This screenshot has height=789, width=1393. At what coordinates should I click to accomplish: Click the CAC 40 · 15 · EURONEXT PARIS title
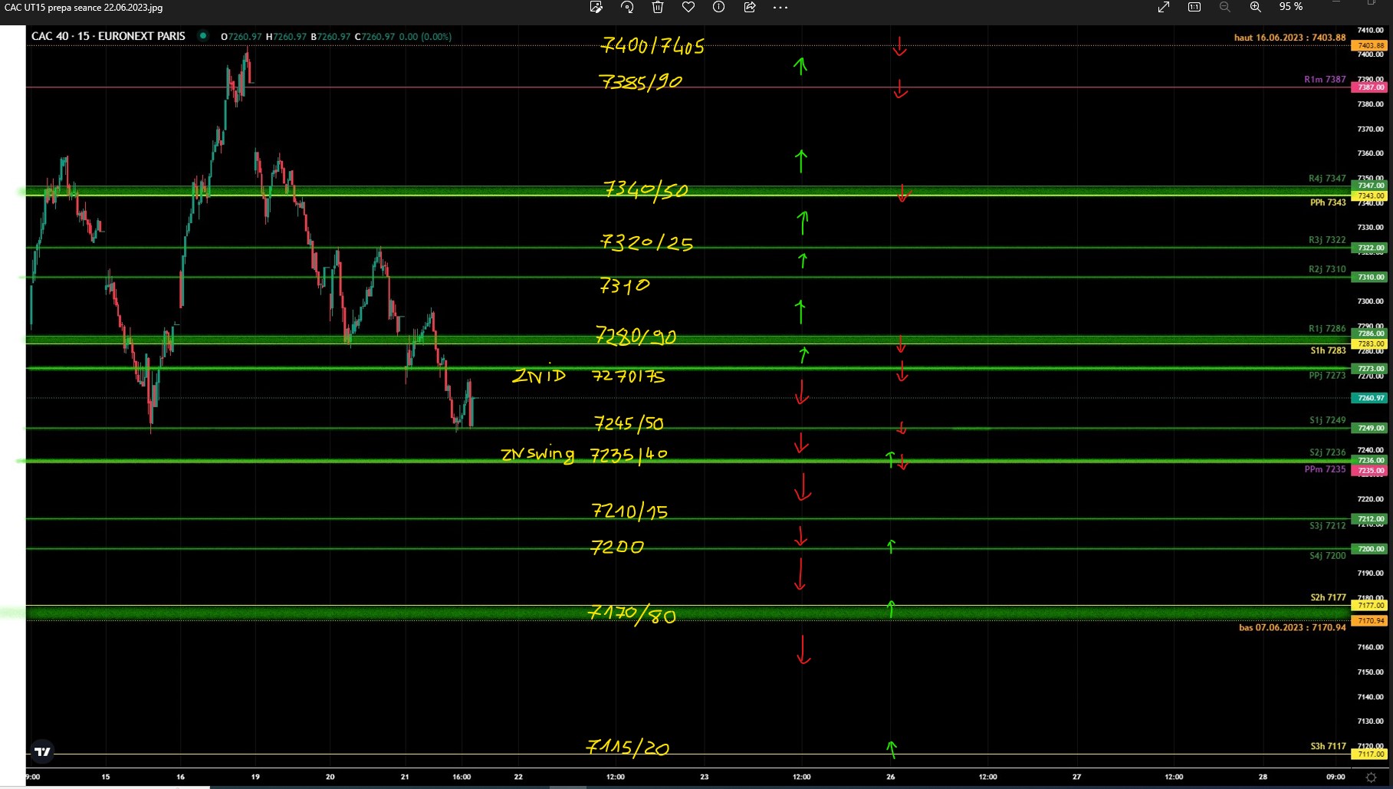coord(108,36)
